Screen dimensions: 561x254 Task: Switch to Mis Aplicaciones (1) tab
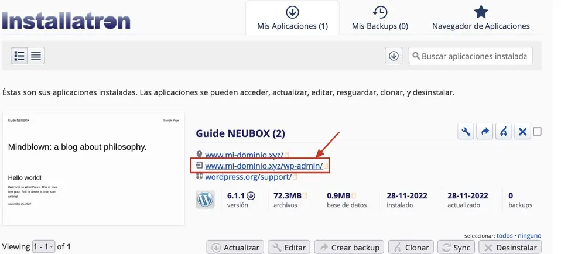tap(292, 18)
